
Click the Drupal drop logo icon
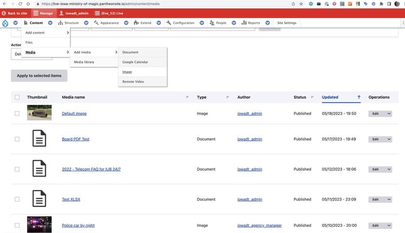tap(5, 23)
